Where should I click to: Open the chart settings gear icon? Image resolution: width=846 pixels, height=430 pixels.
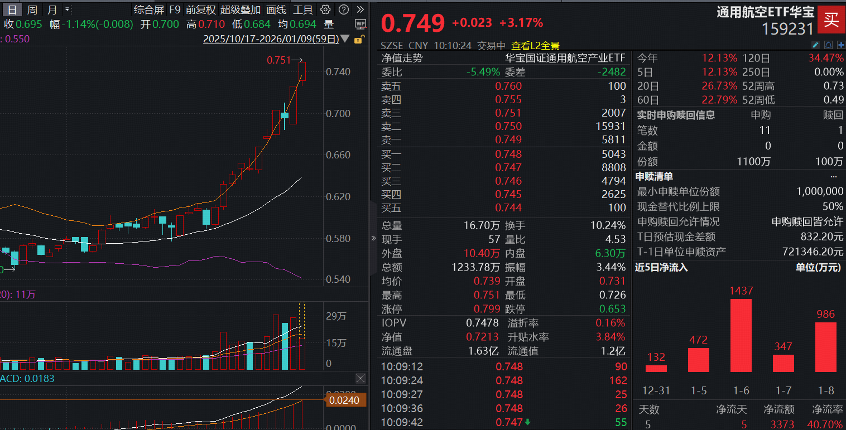[x=325, y=9]
